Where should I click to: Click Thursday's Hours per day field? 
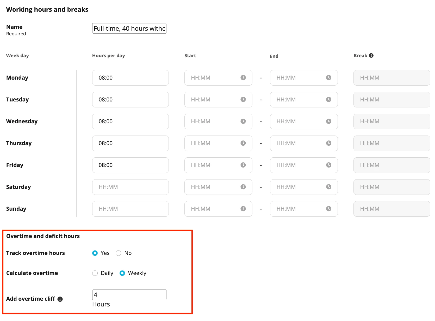click(130, 143)
